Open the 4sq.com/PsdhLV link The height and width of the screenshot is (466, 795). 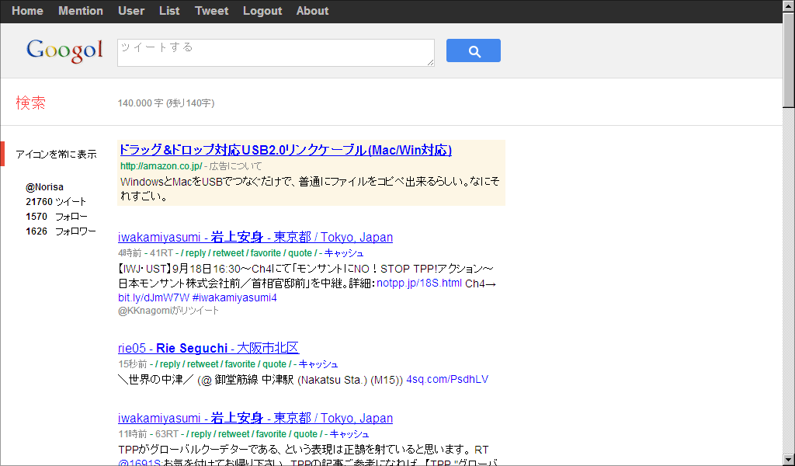click(447, 379)
